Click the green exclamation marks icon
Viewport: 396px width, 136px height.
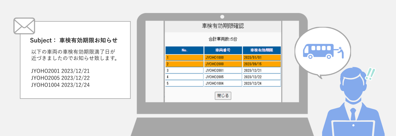click(x=370, y=74)
